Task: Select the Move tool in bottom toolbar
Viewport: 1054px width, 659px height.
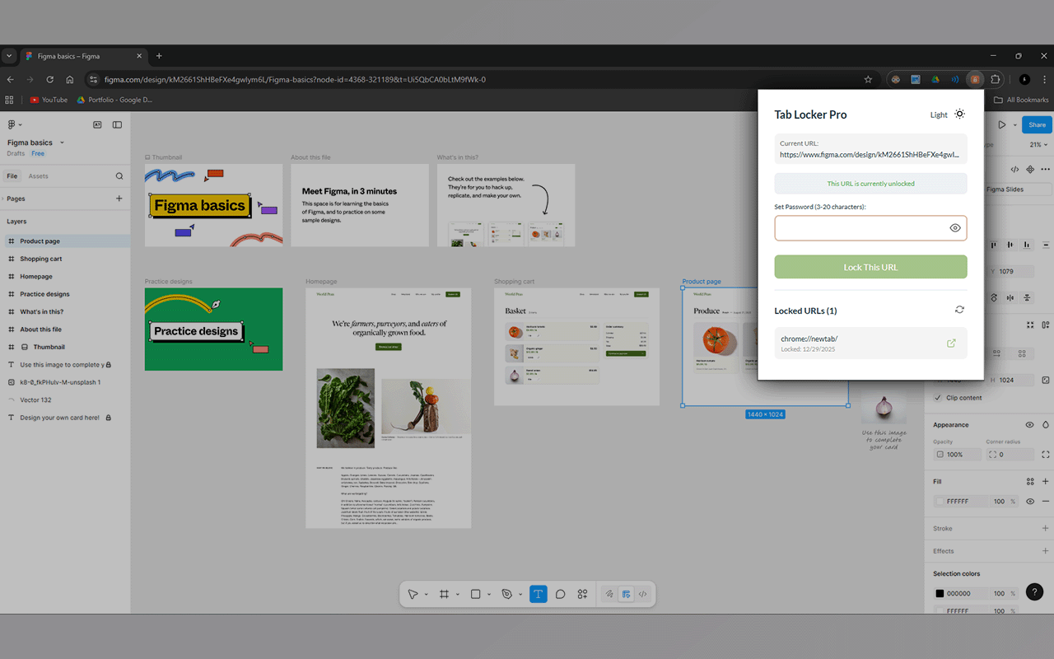Action: [x=413, y=594]
